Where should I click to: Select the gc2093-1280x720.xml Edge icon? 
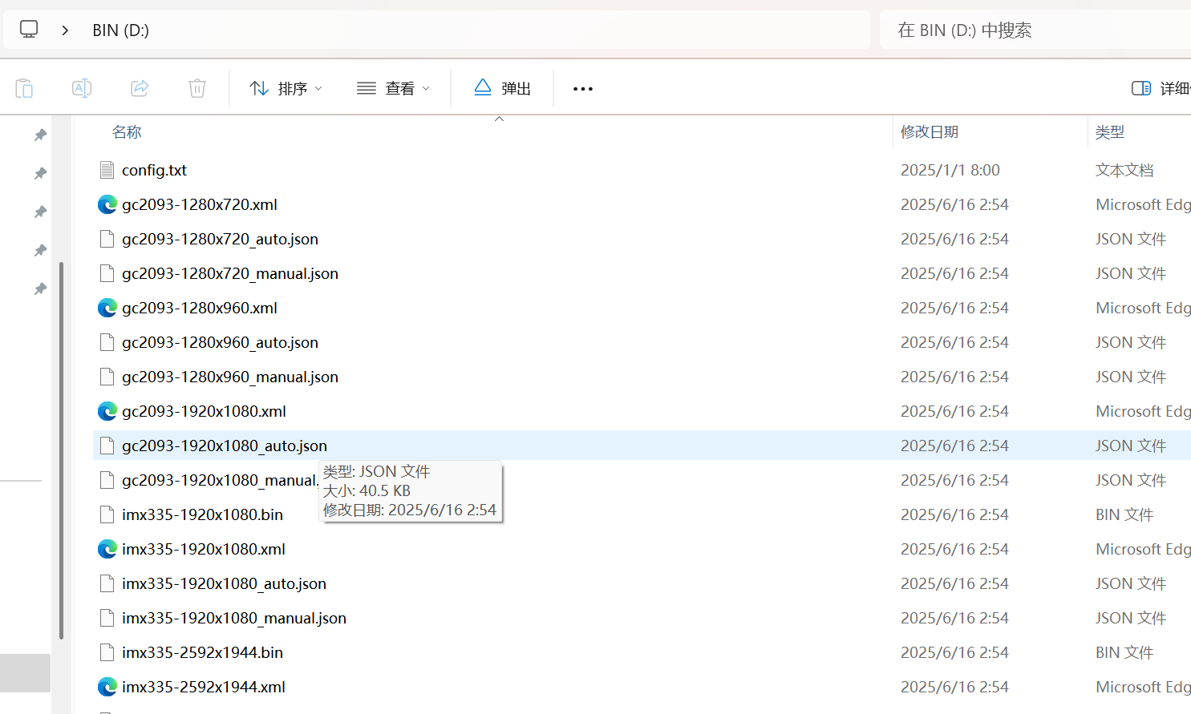pos(107,204)
